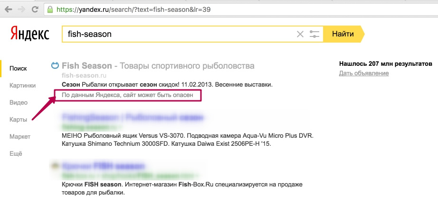Click the browser forward arrow
The width and height of the screenshot is (438, 204).
(21, 10)
